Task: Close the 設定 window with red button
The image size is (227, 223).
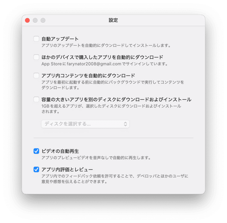Action: click(27, 20)
